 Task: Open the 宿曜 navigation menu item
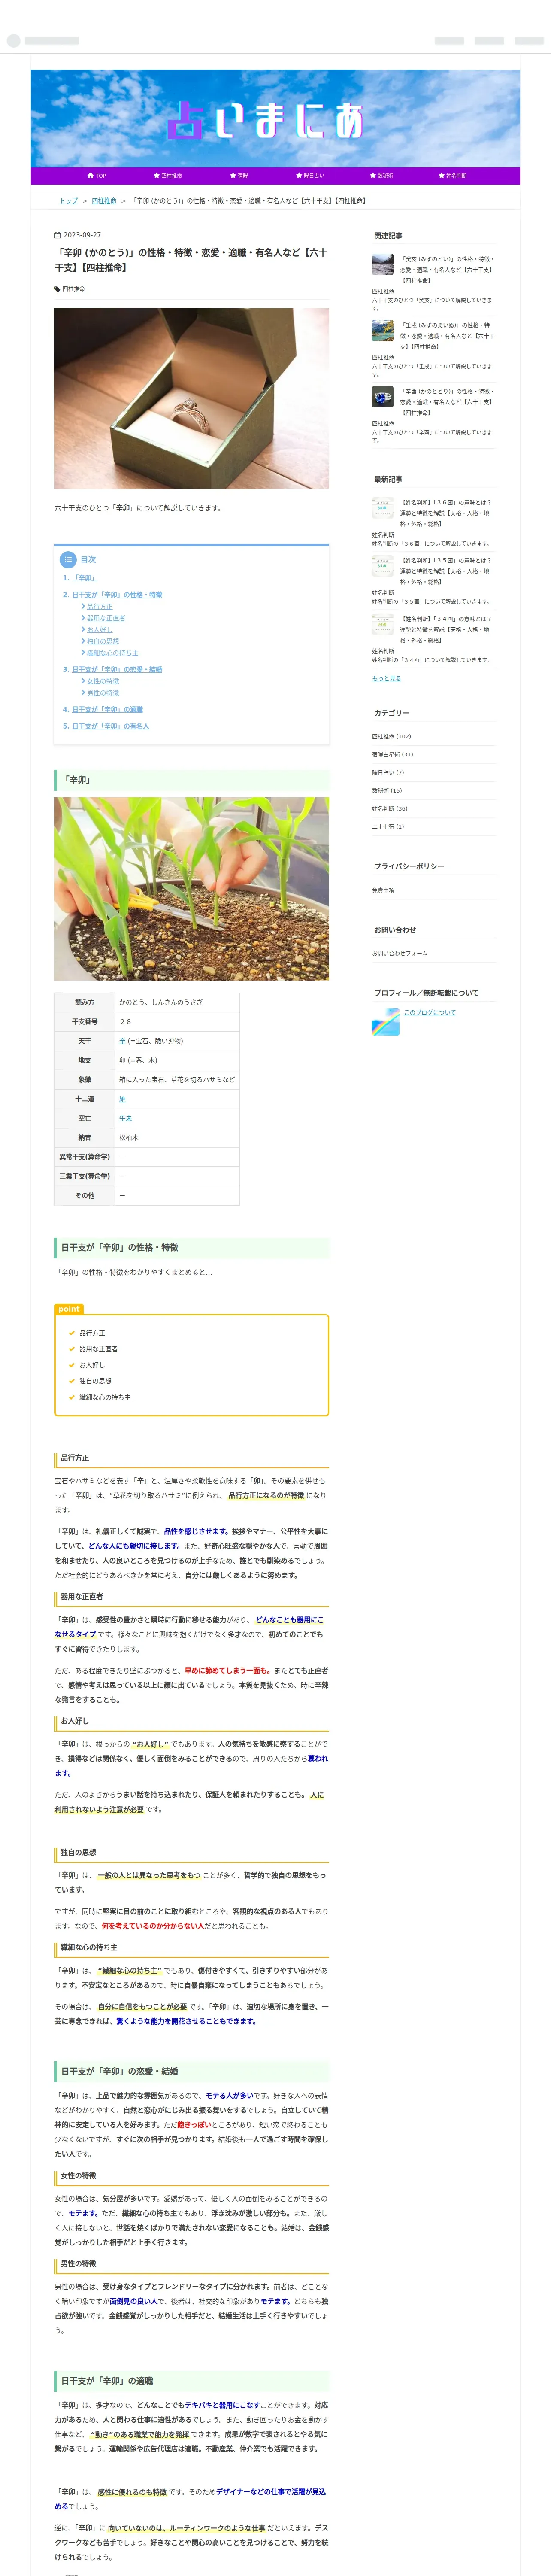click(239, 175)
